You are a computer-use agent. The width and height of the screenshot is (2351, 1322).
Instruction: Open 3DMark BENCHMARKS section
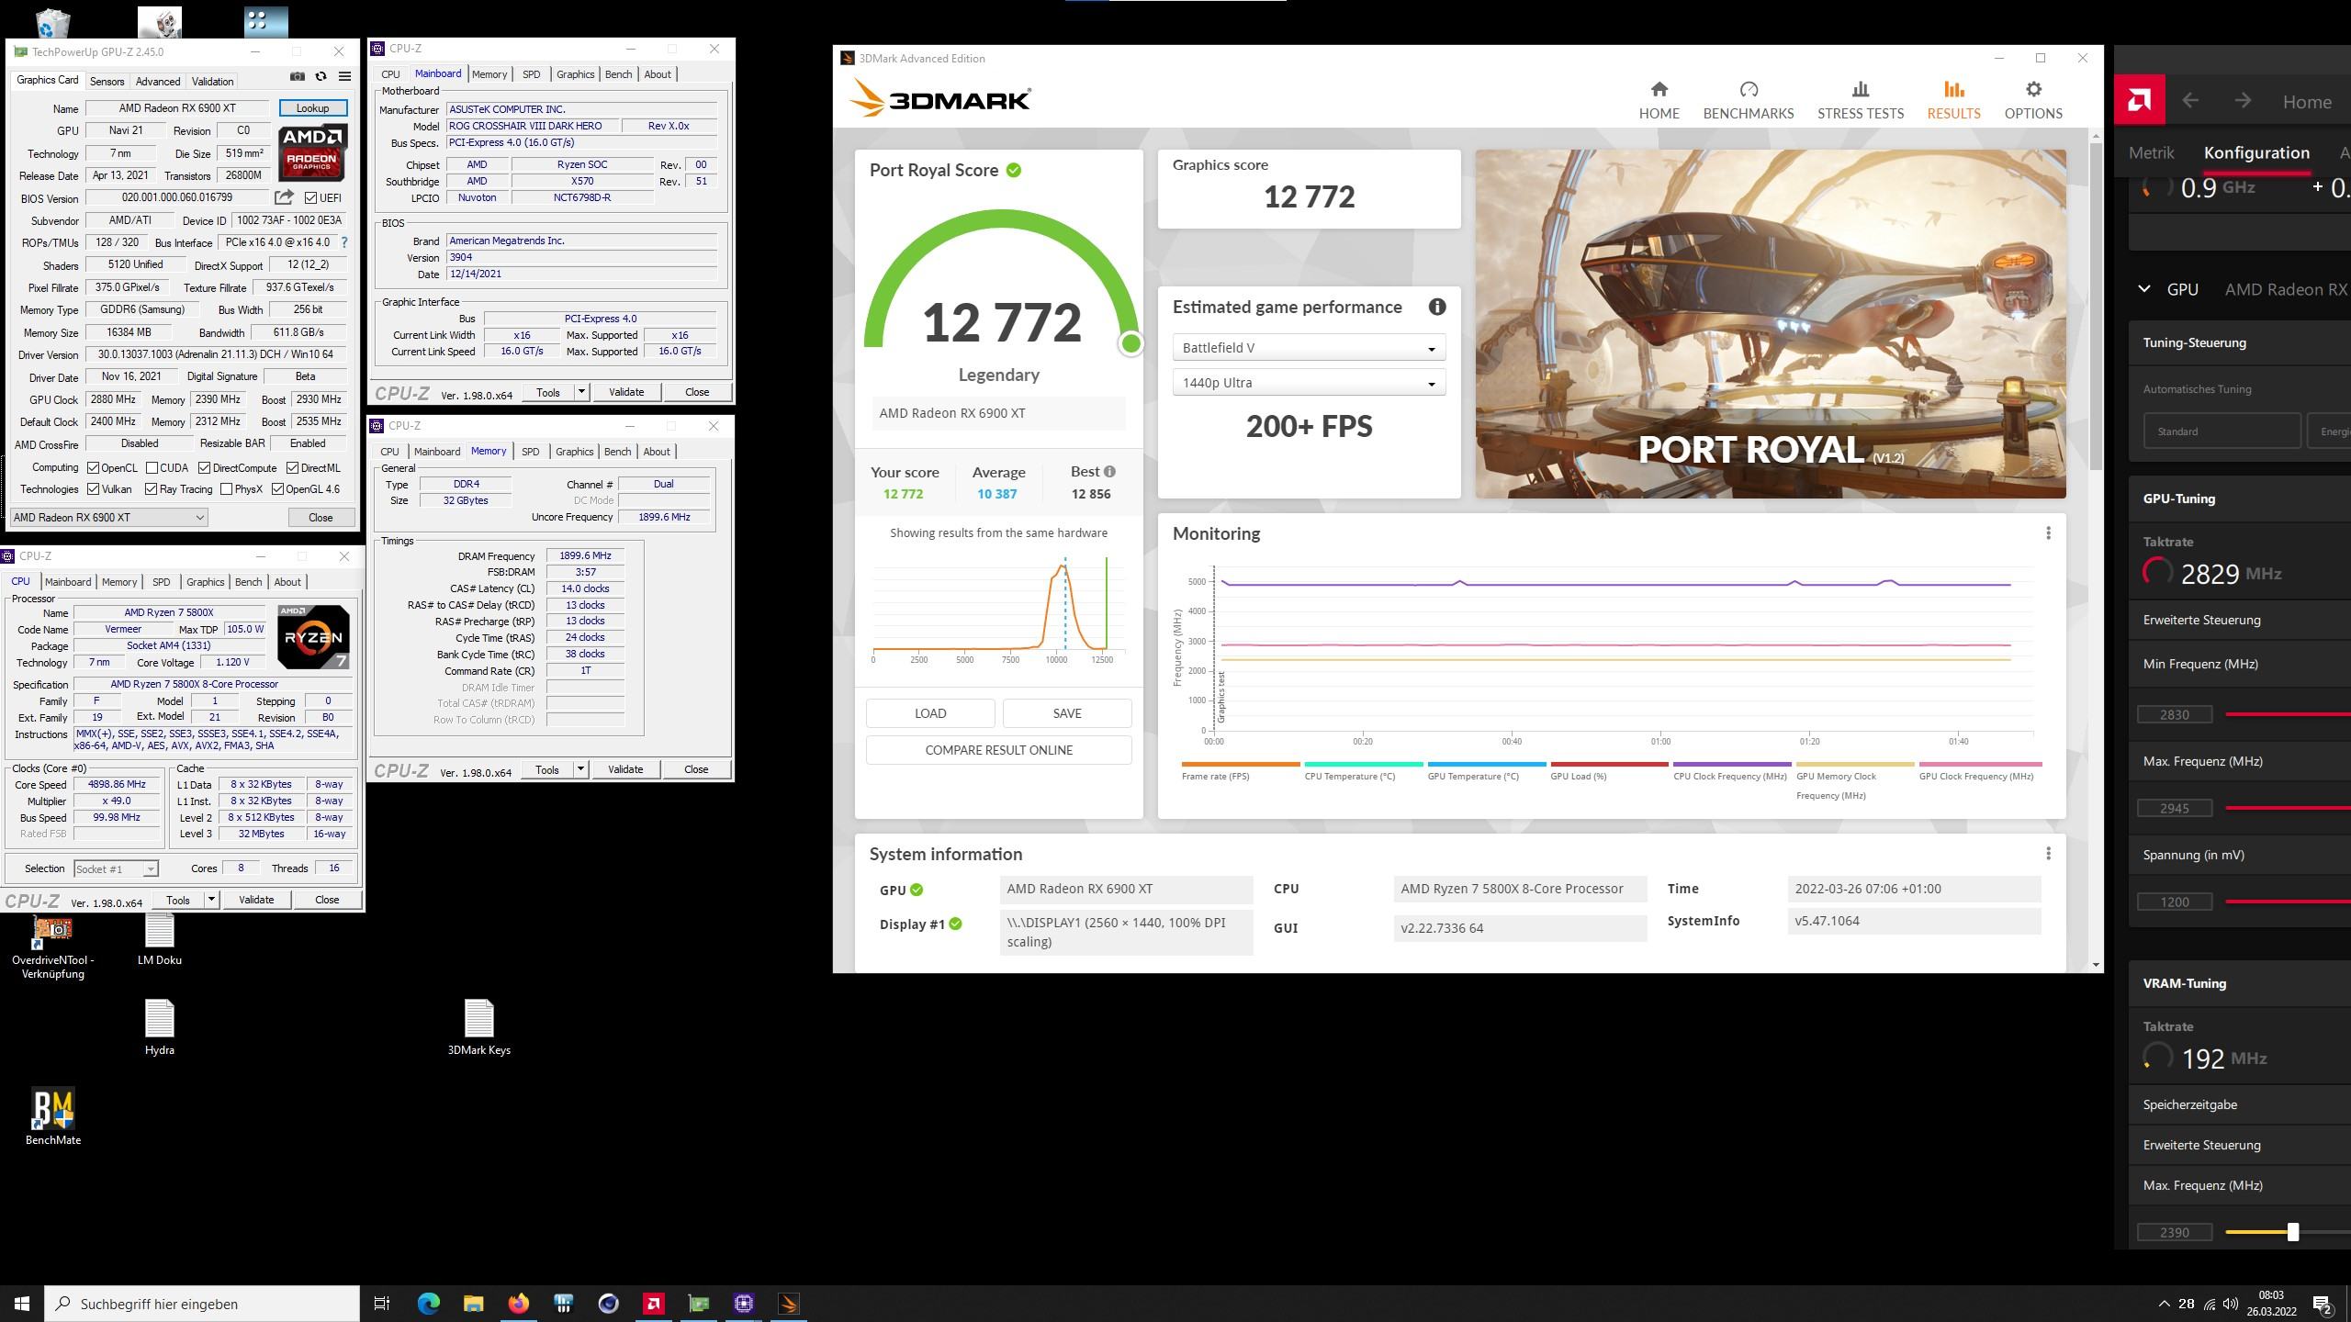coord(1748,101)
